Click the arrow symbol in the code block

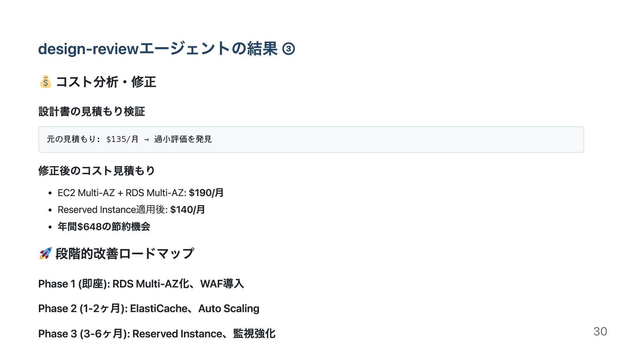[x=146, y=139]
